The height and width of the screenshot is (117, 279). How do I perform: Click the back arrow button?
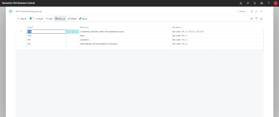(x=11, y=11)
